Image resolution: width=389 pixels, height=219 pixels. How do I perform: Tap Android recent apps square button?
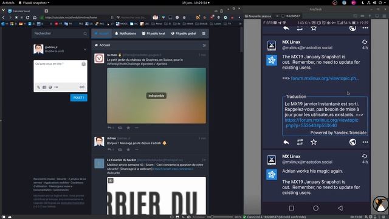pyautogui.click(x=292, y=208)
